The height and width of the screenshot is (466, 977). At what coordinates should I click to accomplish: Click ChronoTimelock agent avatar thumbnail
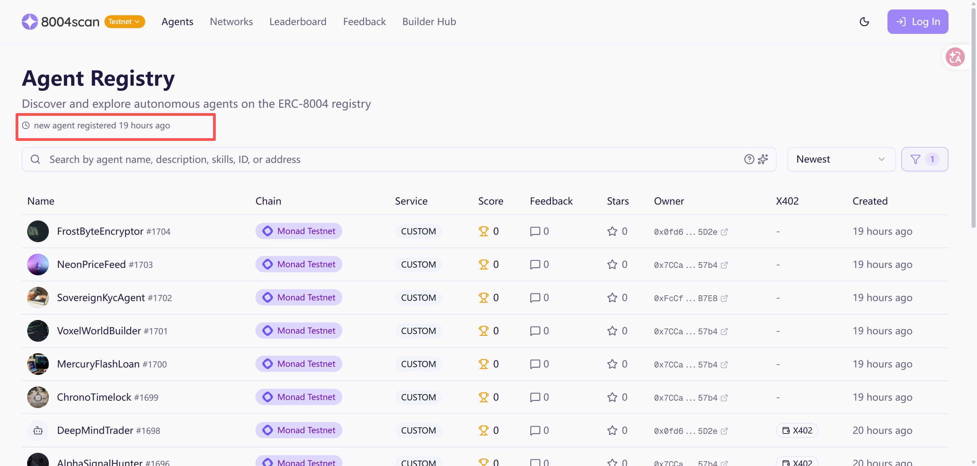point(38,397)
